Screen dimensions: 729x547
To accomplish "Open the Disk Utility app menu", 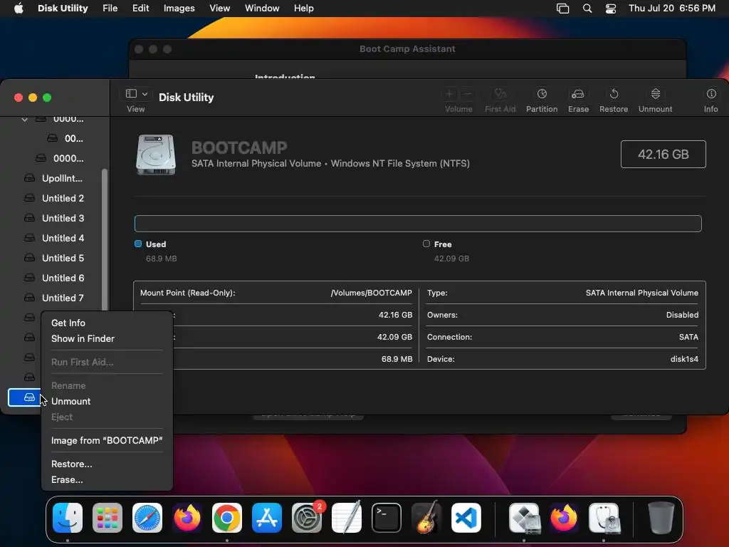I will [63, 9].
